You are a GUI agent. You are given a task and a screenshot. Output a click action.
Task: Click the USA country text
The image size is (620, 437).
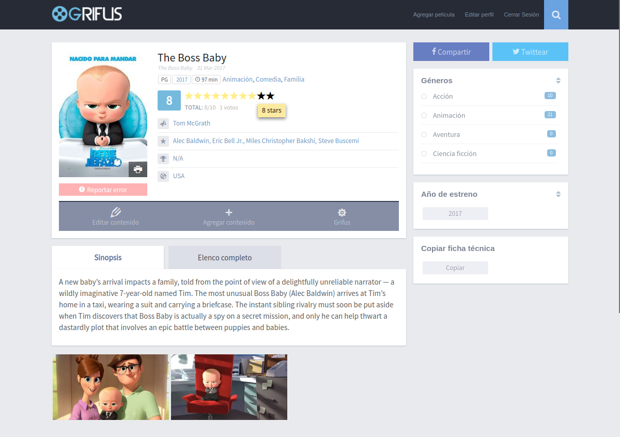tap(179, 176)
